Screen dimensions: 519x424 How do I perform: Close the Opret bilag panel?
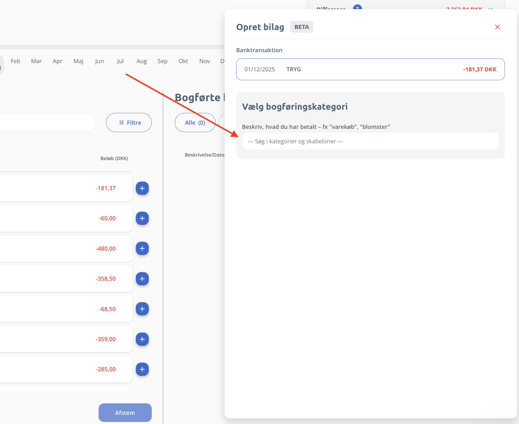pos(497,27)
